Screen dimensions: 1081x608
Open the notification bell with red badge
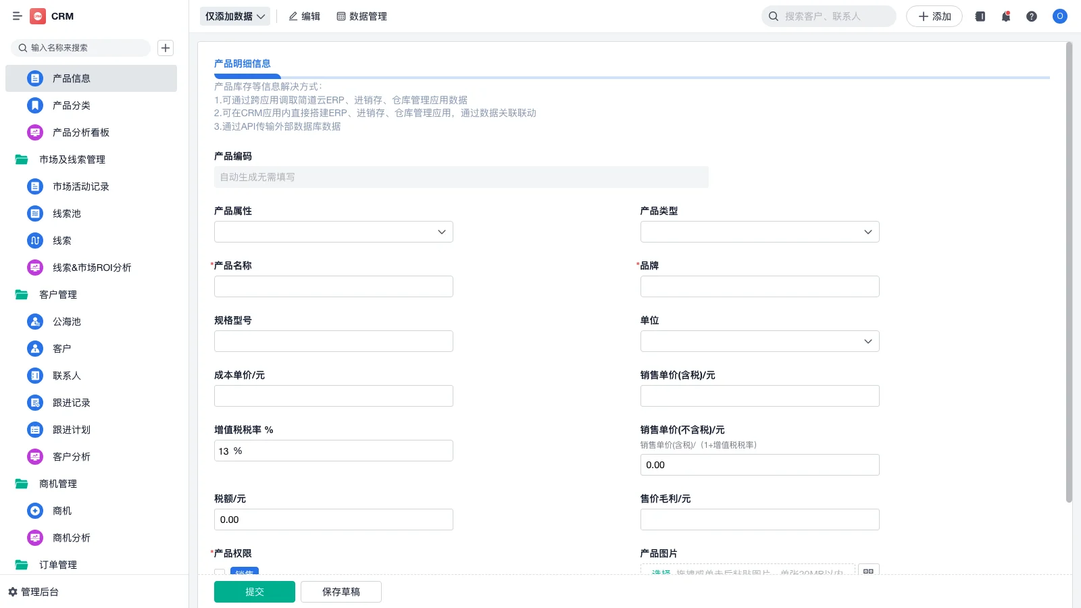tap(1005, 16)
